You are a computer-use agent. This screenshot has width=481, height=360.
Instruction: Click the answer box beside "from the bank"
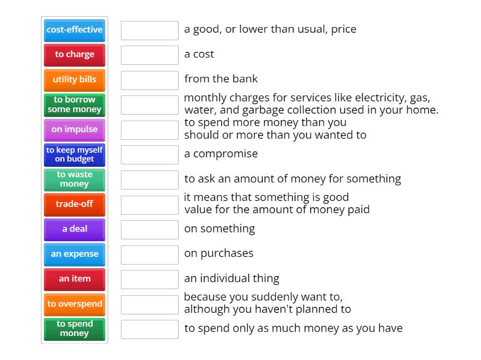click(149, 79)
